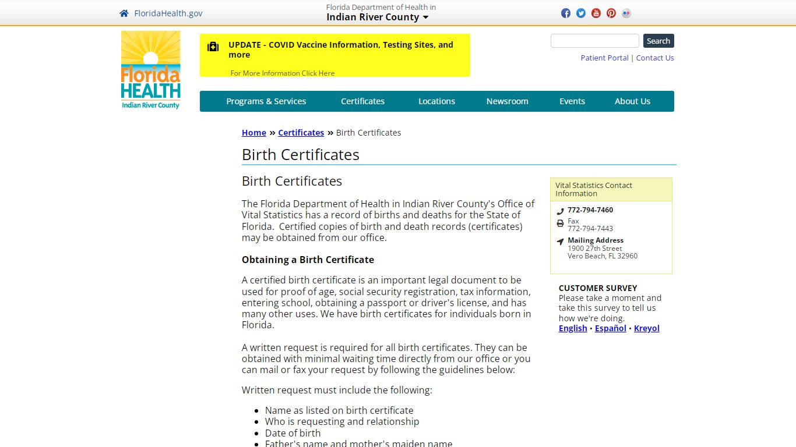Open the Events menu
796x447 pixels.
(572, 101)
